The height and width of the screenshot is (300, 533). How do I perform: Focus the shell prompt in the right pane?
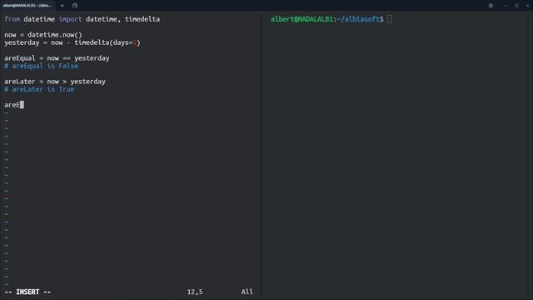tap(331, 19)
